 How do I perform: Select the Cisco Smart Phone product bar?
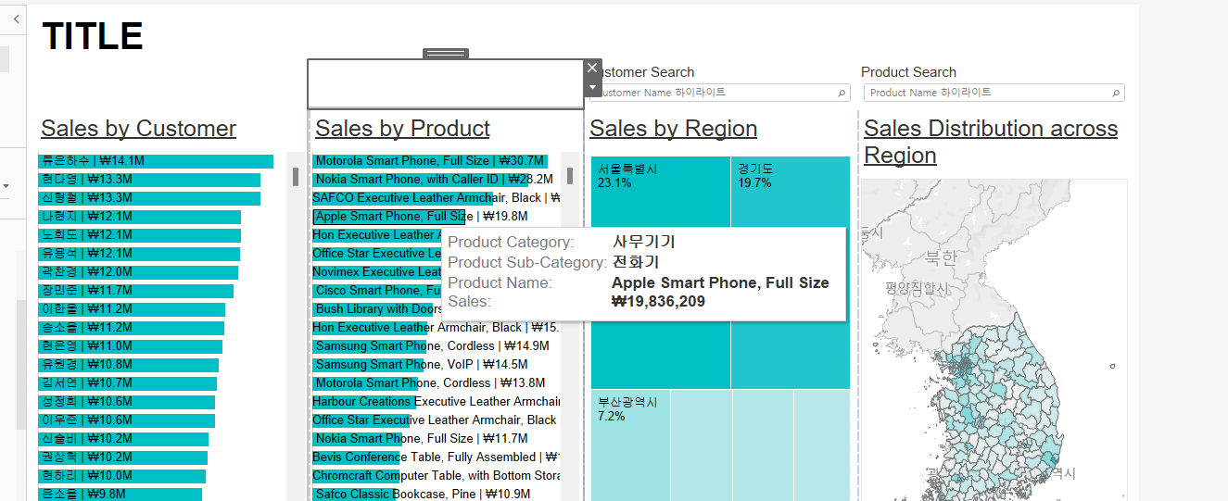376,291
